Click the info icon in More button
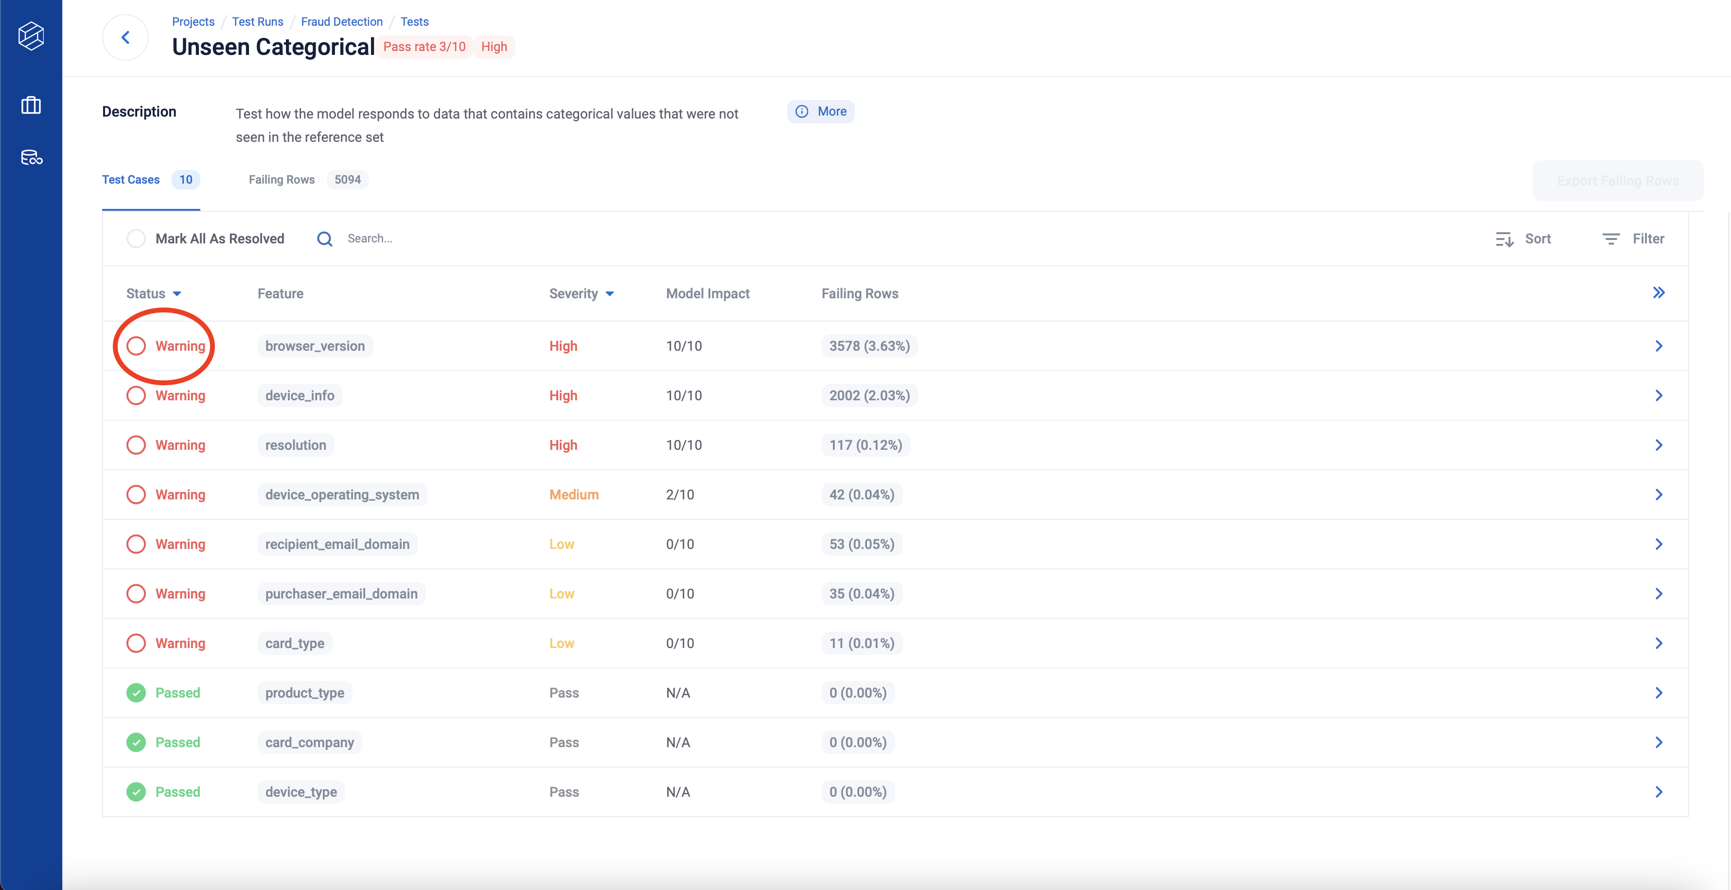 [x=802, y=111]
